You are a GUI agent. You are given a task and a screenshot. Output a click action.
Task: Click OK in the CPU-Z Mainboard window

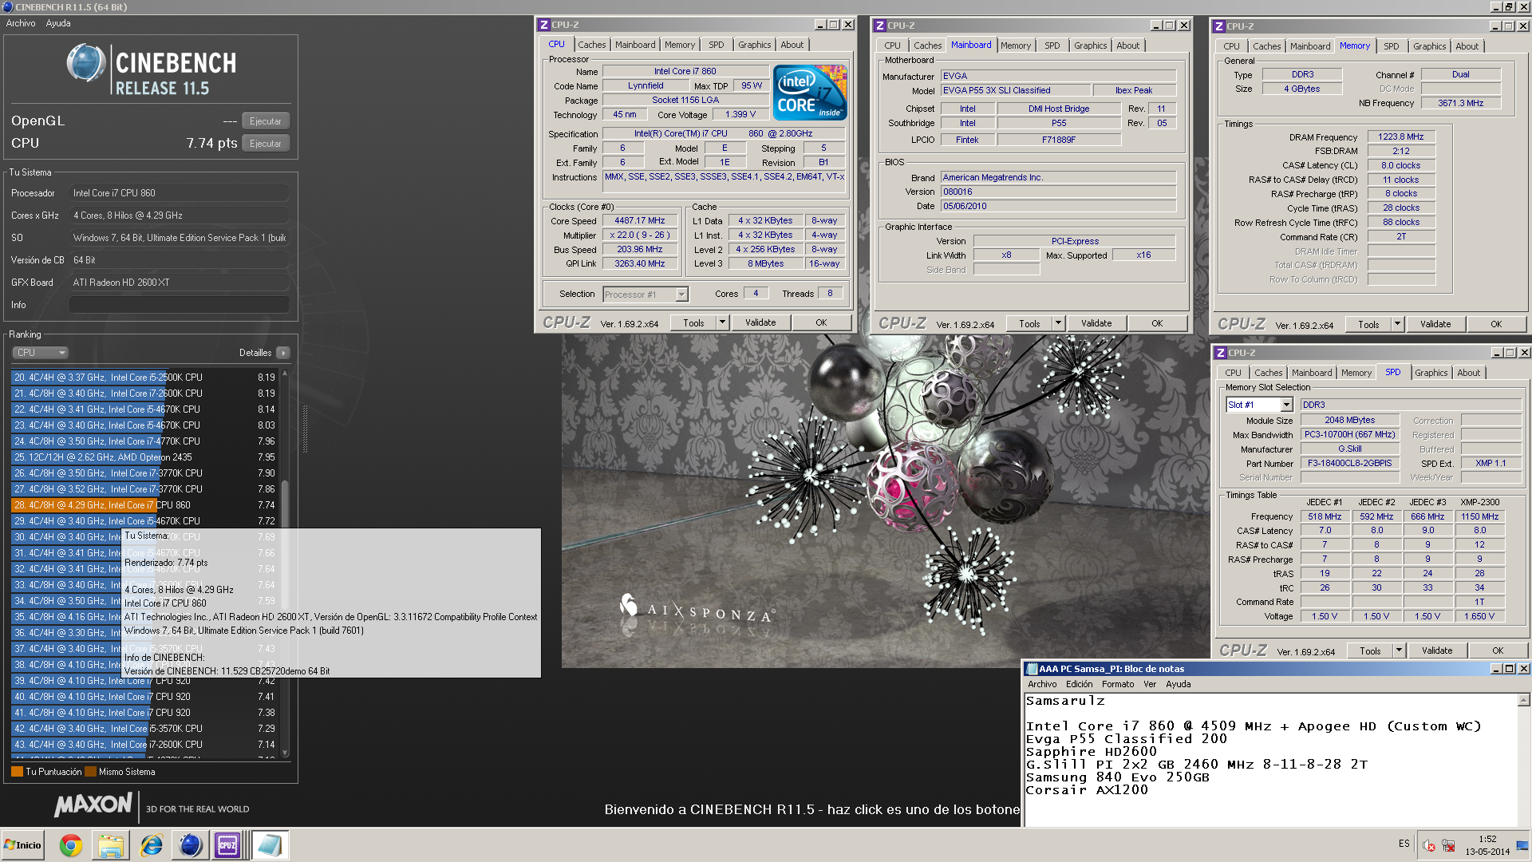pos(1157,323)
